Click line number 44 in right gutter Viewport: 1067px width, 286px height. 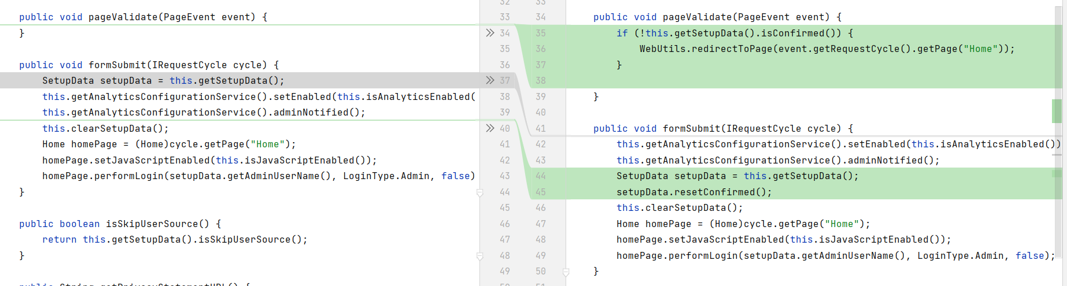540,176
